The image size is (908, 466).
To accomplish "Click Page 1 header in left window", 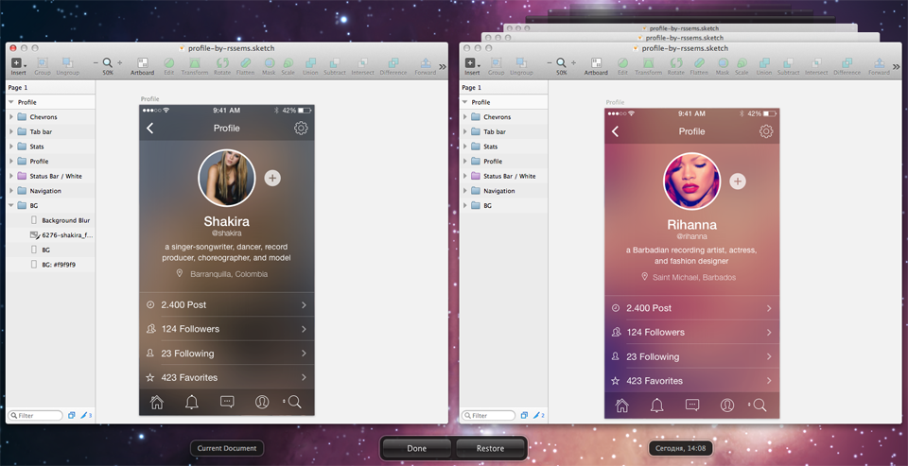I will (50, 87).
